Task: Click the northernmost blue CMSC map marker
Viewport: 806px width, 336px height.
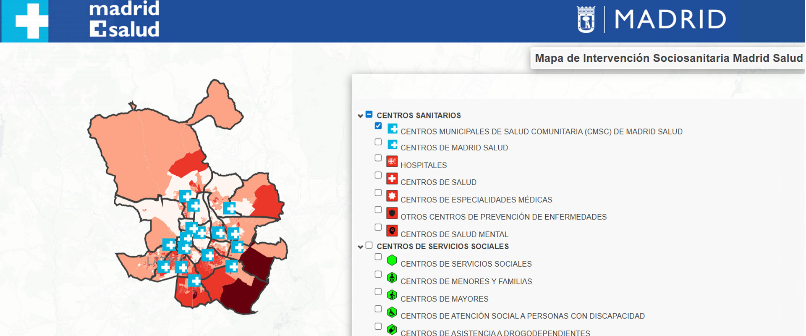Action: [x=185, y=196]
